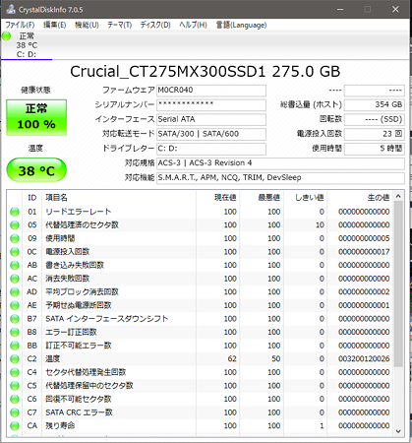The image size is (412, 443).
Task: Click the green status dot for row BB
Action: coord(15,346)
